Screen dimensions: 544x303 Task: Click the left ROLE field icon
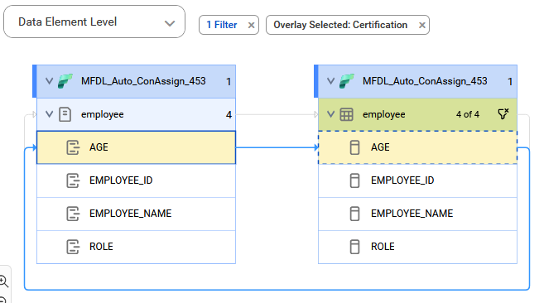73,247
